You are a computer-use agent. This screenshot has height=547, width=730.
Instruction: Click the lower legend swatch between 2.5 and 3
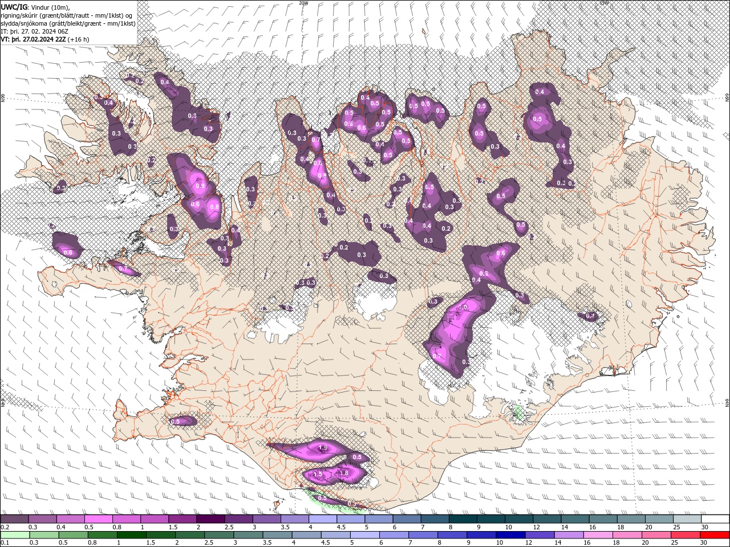(x=218, y=535)
